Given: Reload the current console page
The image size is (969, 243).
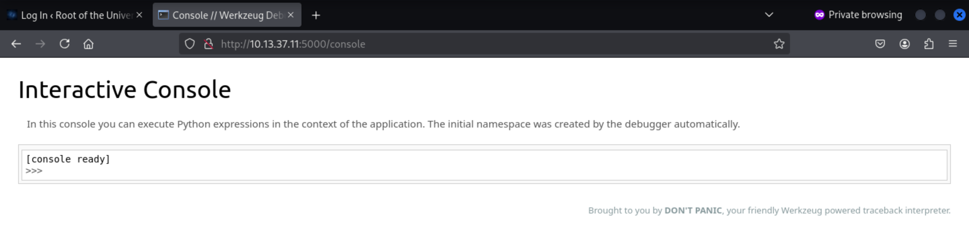Looking at the screenshot, I should pyautogui.click(x=64, y=44).
